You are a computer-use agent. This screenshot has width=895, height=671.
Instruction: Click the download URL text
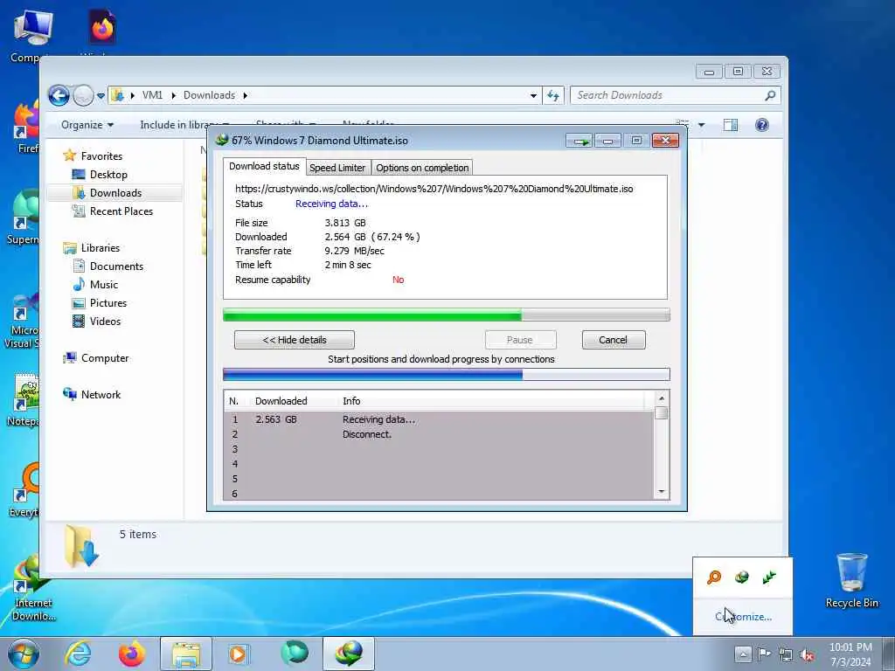coord(434,189)
